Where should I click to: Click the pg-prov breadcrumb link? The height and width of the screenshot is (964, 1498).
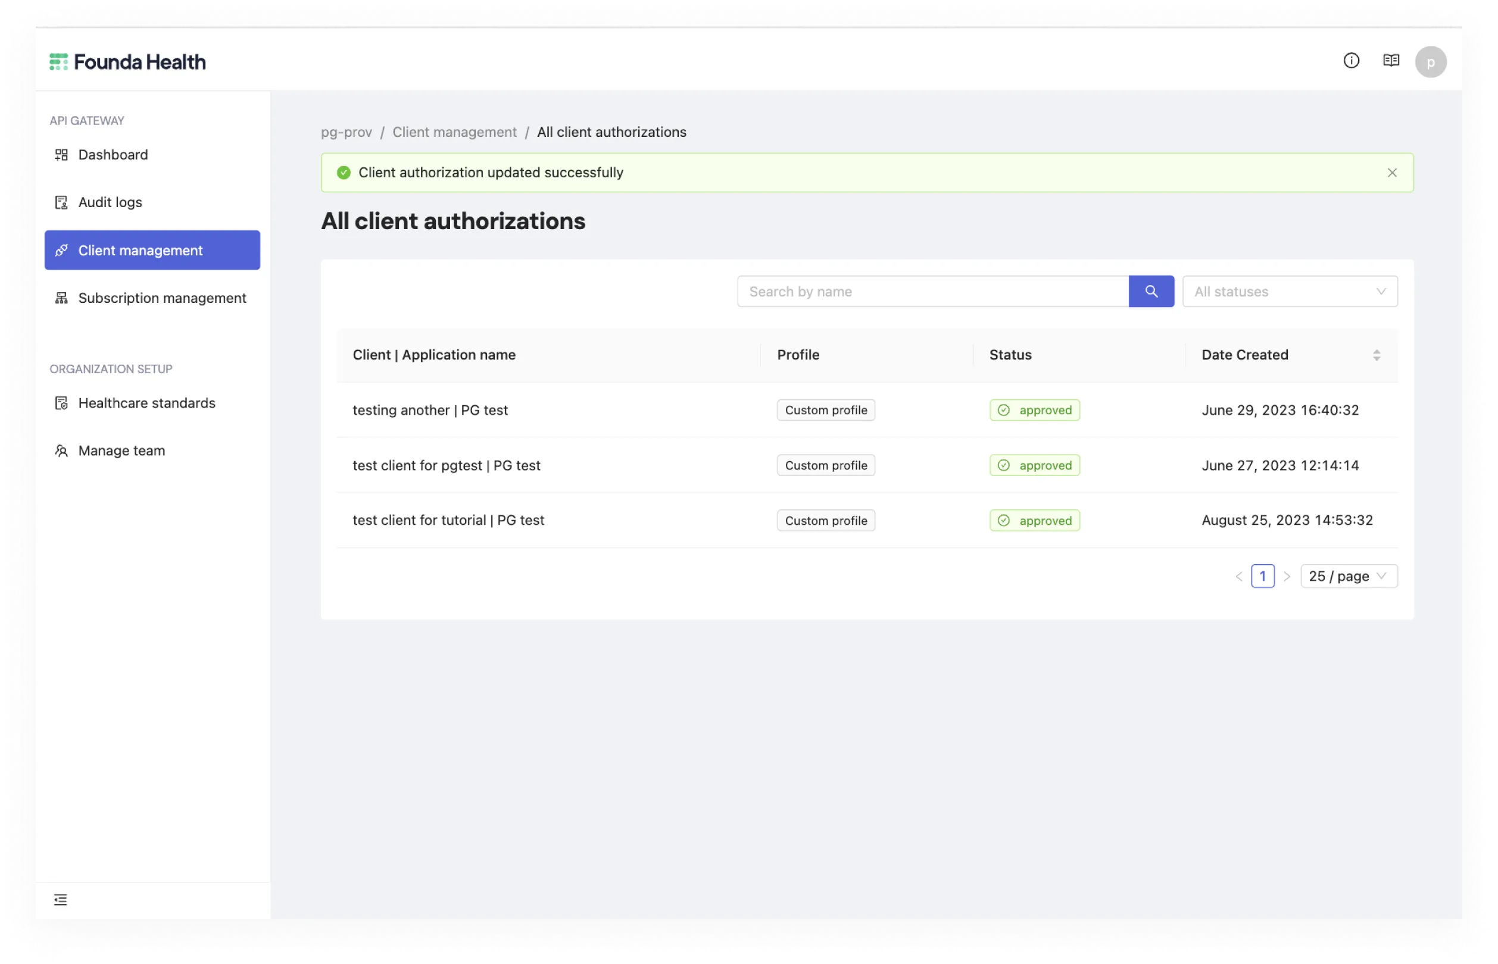[x=347, y=132]
